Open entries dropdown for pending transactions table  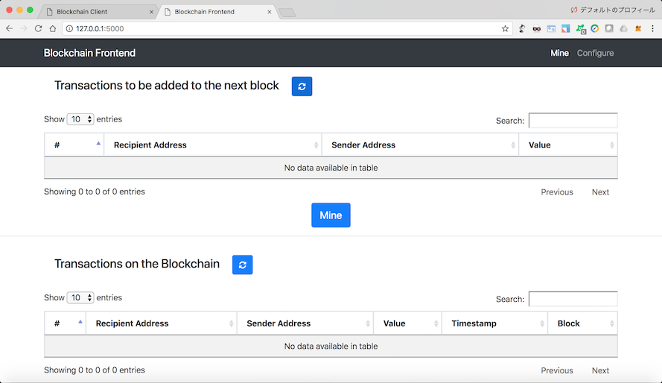pos(80,119)
